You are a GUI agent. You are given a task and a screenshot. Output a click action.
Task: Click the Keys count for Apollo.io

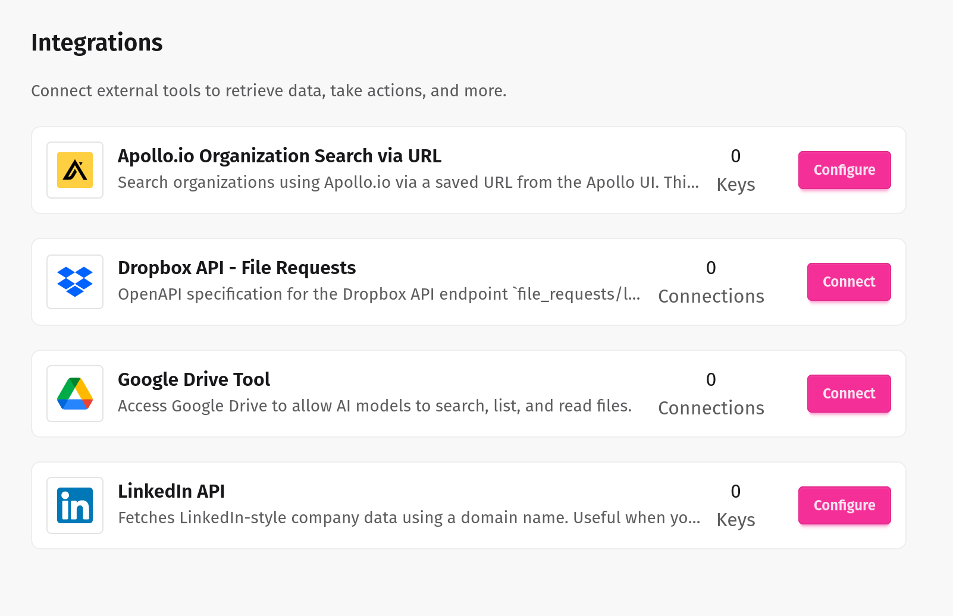coord(735,170)
